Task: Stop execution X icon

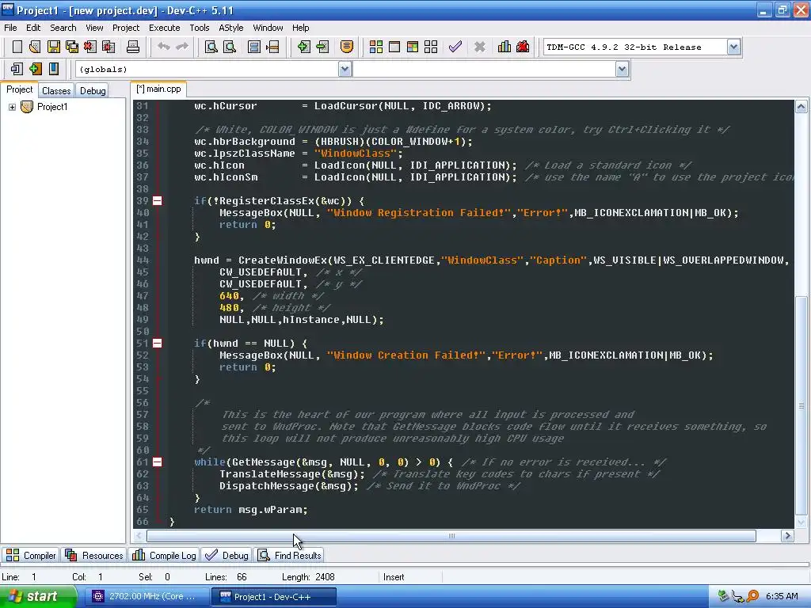Action: tap(479, 47)
